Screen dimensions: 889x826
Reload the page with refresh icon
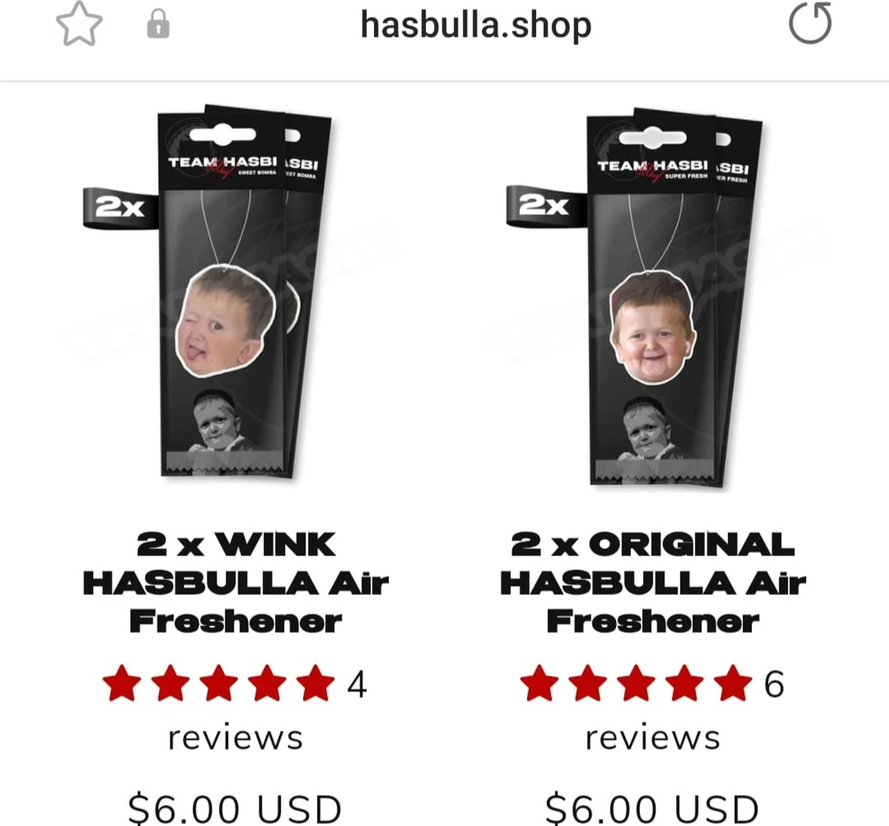810,23
